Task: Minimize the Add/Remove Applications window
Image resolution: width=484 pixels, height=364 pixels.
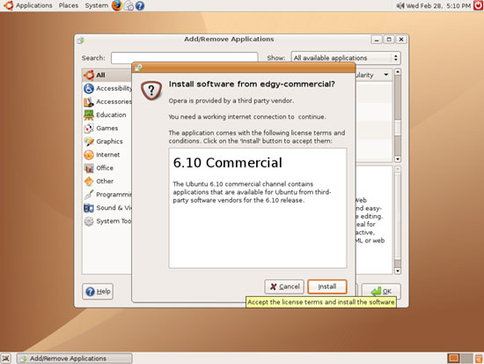Action: point(377,40)
